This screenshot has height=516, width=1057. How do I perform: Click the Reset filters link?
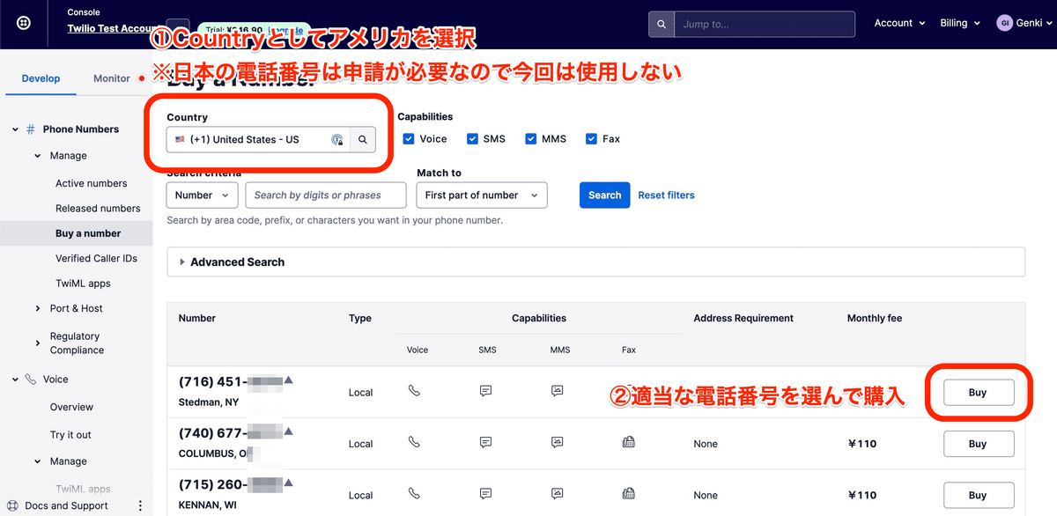[x=666, y=195]
